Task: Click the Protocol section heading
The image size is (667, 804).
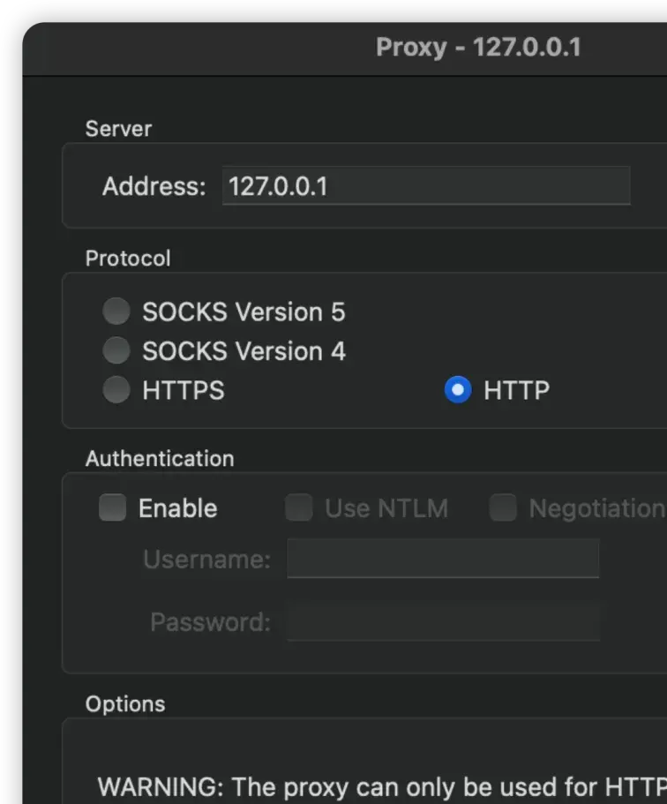Action: [128, 259]
